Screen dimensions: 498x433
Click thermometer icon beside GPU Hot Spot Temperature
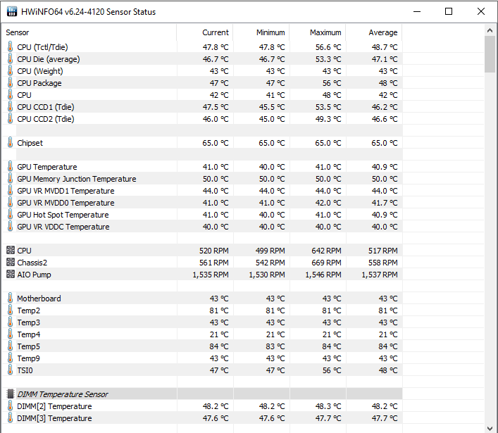point(10,215)
